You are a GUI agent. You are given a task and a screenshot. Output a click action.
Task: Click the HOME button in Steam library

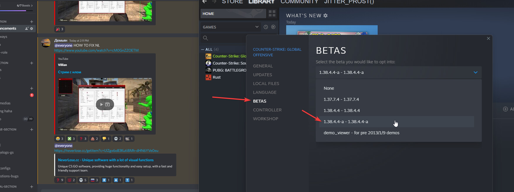[233, 13]
